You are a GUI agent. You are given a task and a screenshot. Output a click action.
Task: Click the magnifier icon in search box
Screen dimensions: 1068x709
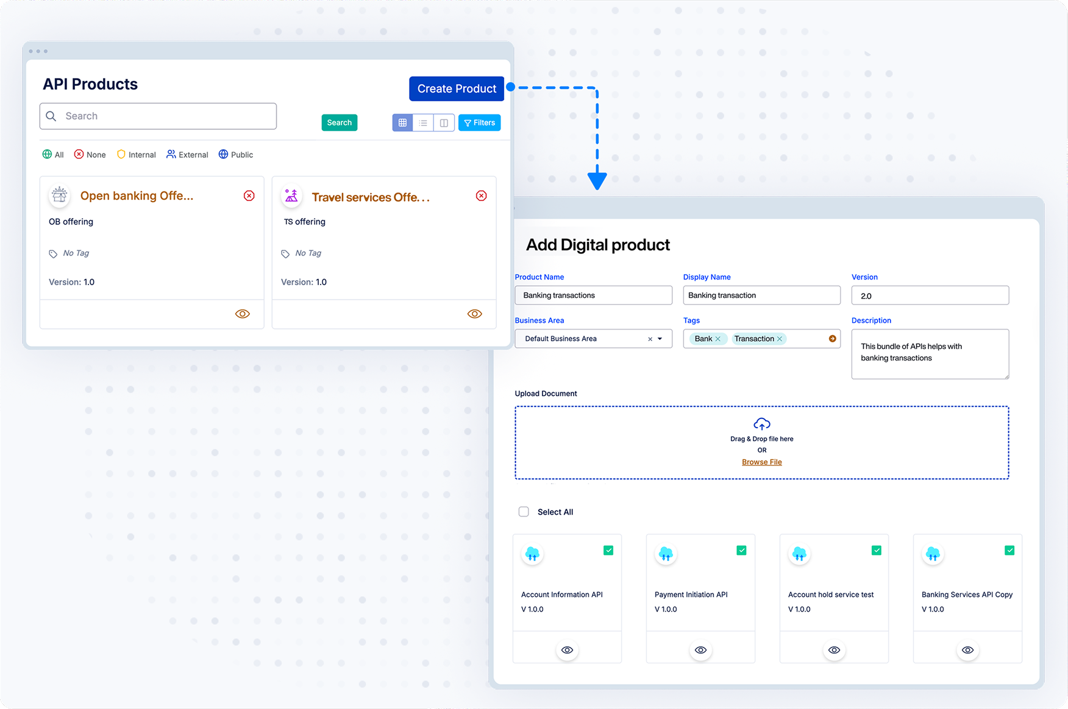pyautogui.click(x=51, y=116)
